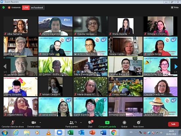The width and height of the screenshot is (181, 136).
Task: Click the green encryption shield icon
Action: point(4,8)
